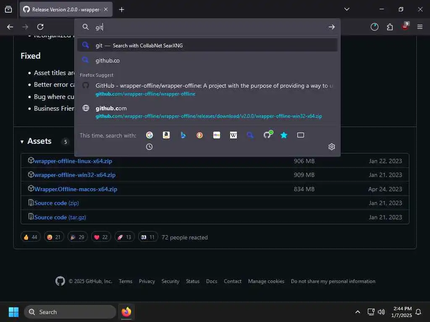Close the Release Version 2.0.0 tab

[x=106, y=9]
